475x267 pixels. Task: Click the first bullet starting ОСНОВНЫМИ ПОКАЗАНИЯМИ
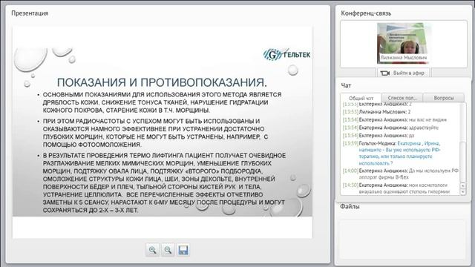point(163,102)
